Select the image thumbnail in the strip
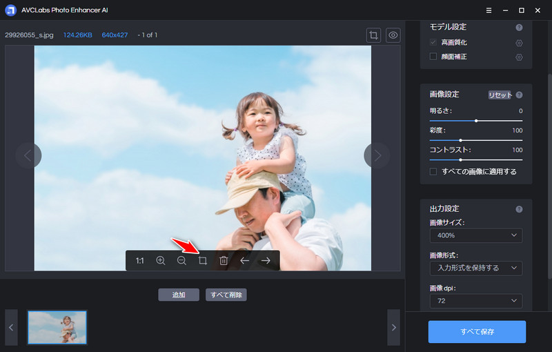Screen dimensions: 552x352 click(57, 327)
